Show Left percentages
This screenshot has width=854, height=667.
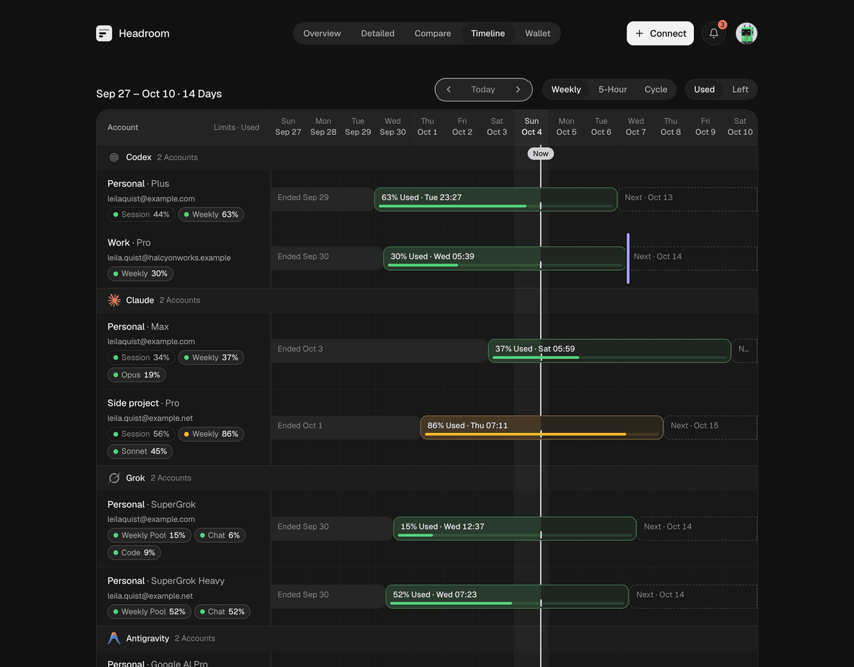click(x=740, y=89)
